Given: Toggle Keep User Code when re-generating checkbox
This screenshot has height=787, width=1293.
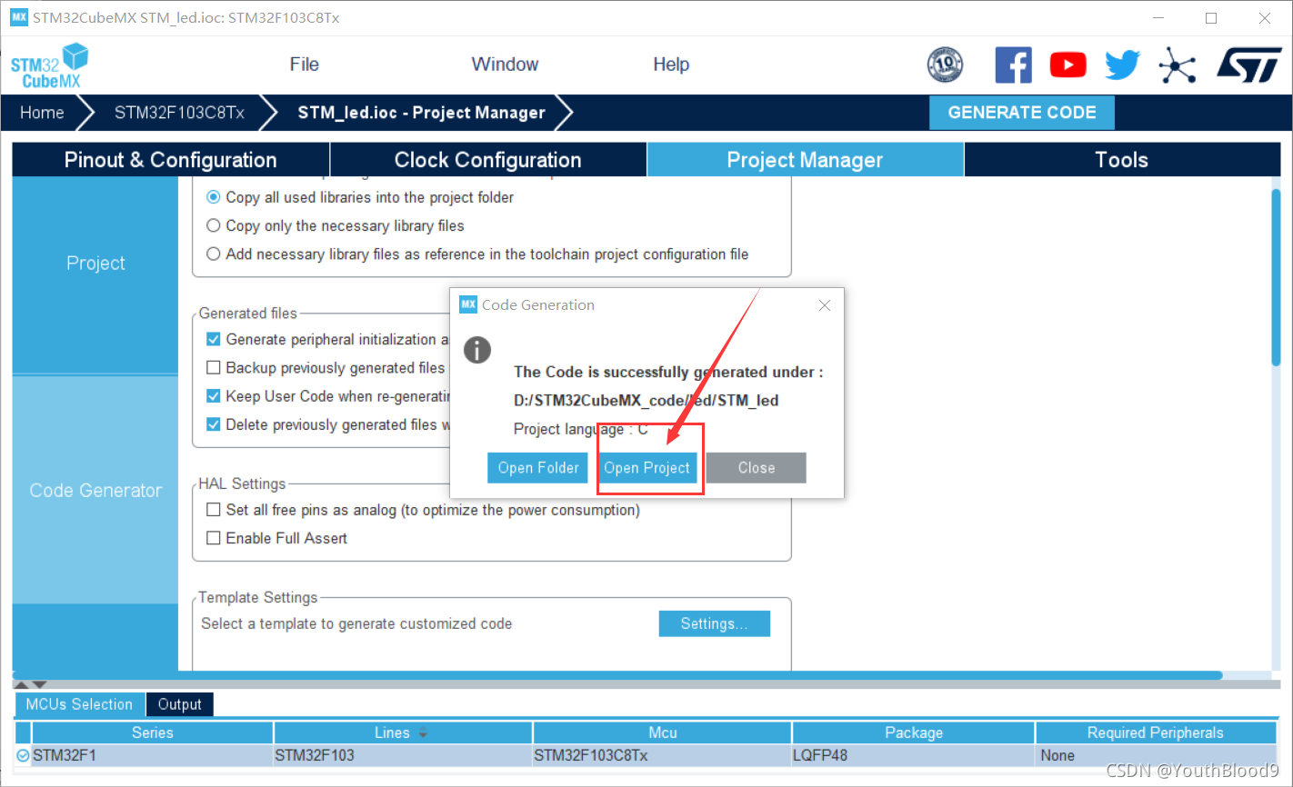Looking at the screenshot, I should (214, 396).
